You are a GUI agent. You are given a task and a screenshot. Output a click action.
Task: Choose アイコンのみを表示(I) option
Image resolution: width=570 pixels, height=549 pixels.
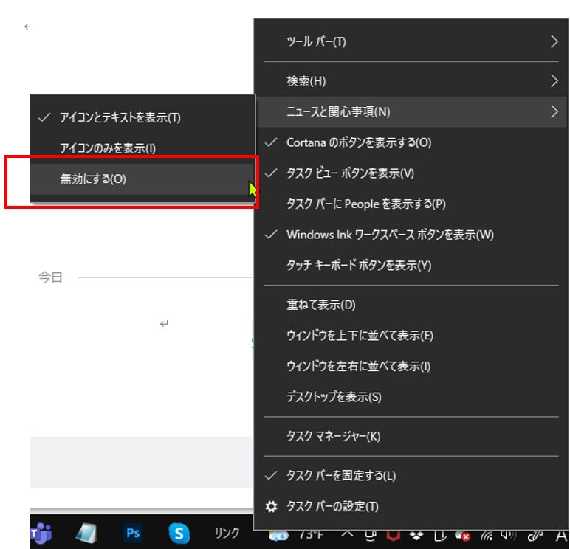pos(142,148)
